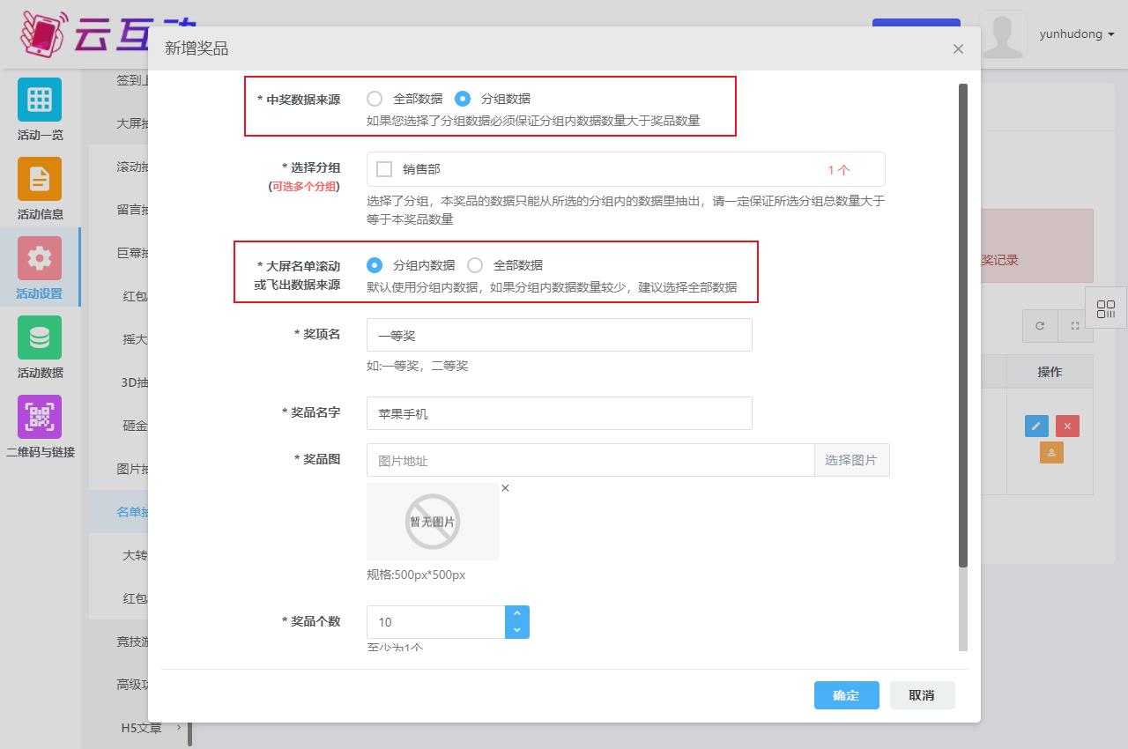Open the 二维码与链接 QR code icon
Screen dimensions: 1128x749
coord(40,417)
